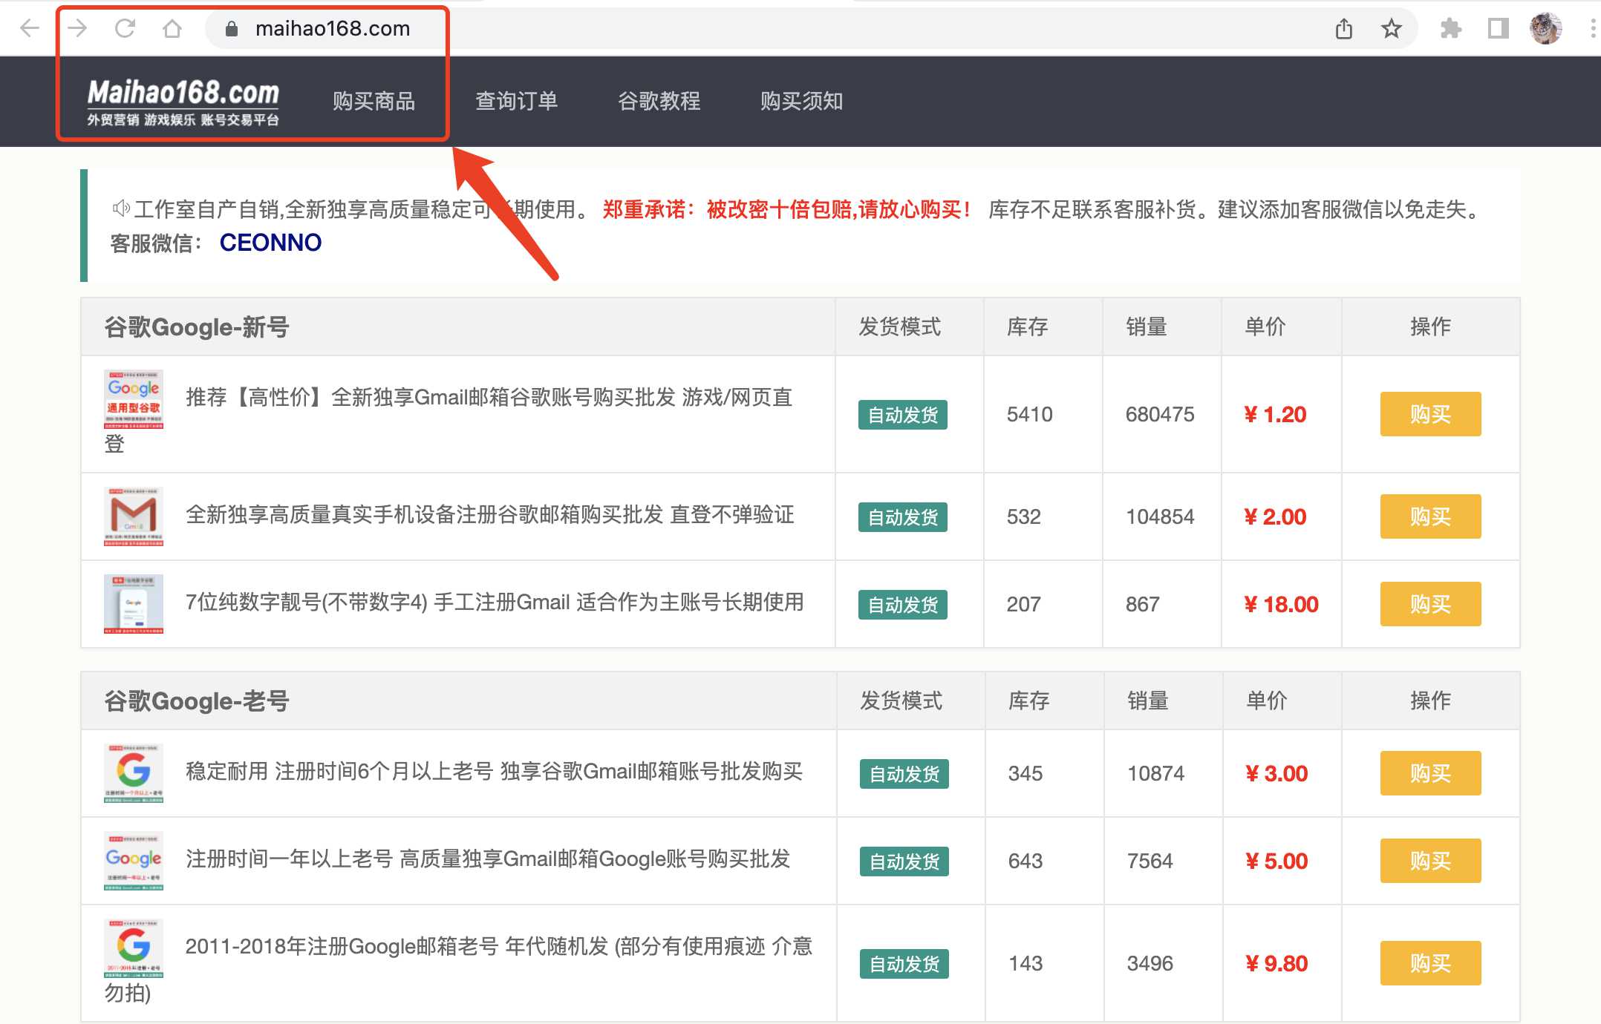
Task: Open thumbnail of 2011-2018年 product
Action: click(x=134, y=948)
